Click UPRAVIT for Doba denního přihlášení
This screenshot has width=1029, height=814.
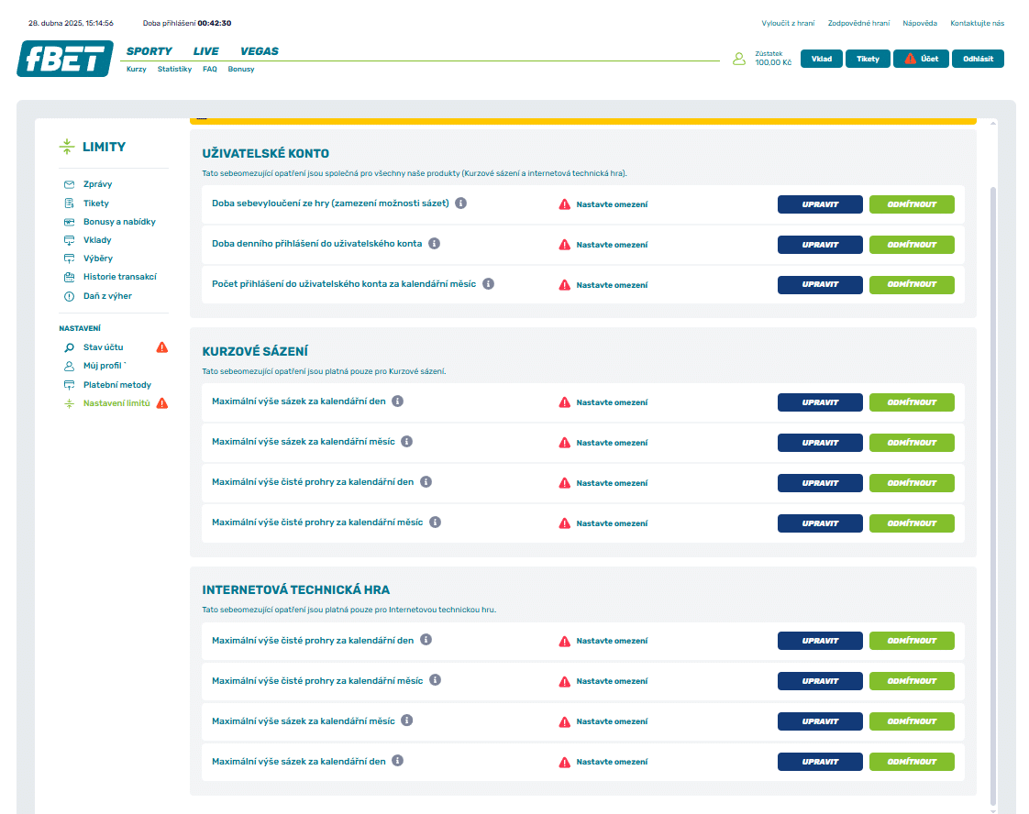pyautogui.click(x=820, y=245)
